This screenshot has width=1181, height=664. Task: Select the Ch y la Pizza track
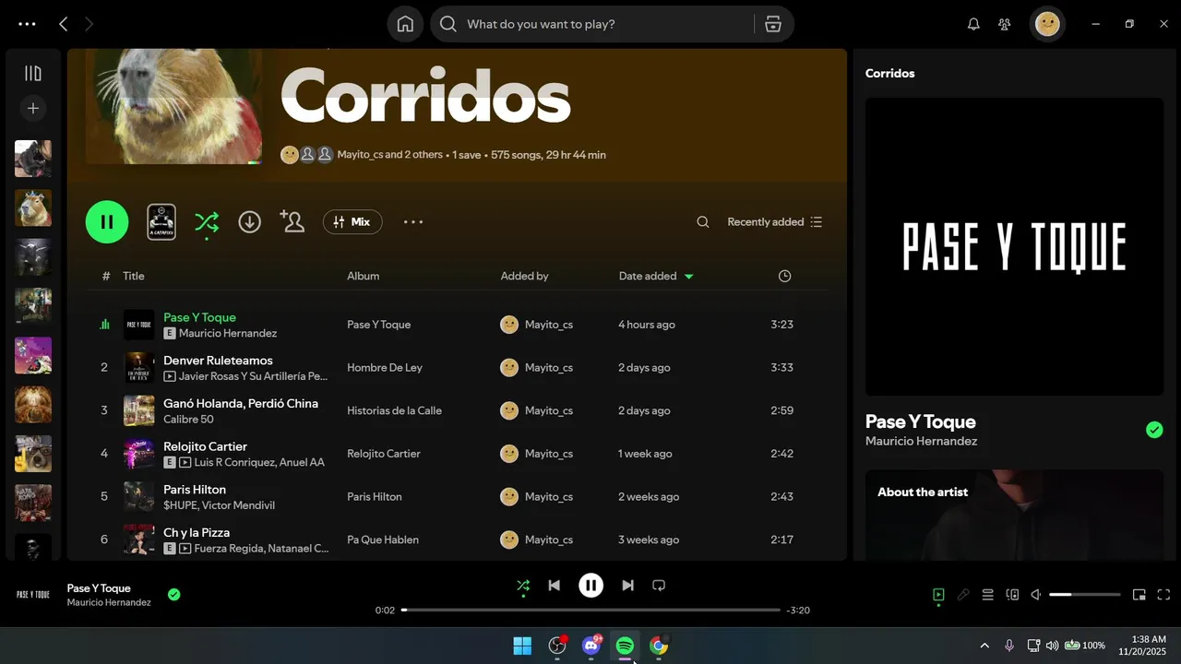197,532
